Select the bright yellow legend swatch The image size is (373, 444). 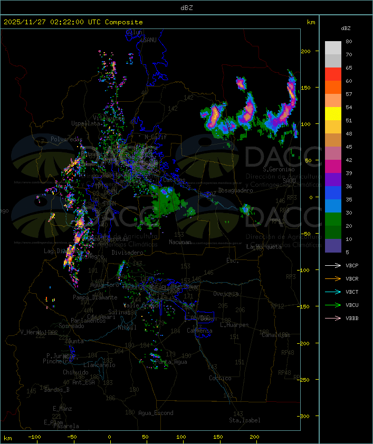click(x=333, y=113)
